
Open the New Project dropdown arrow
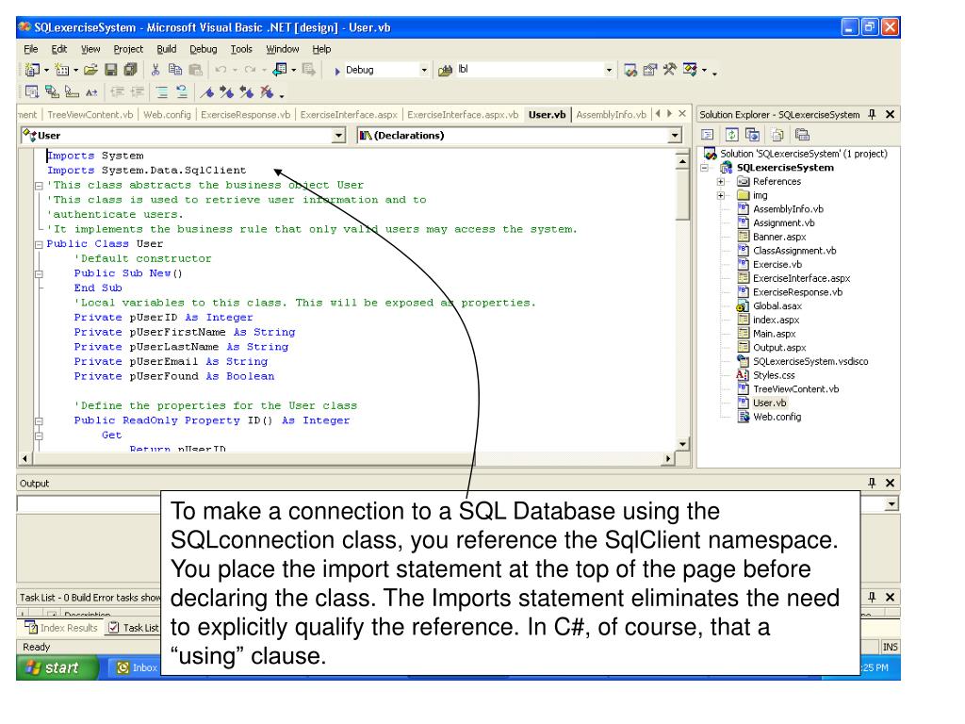(x=46, y=70)
